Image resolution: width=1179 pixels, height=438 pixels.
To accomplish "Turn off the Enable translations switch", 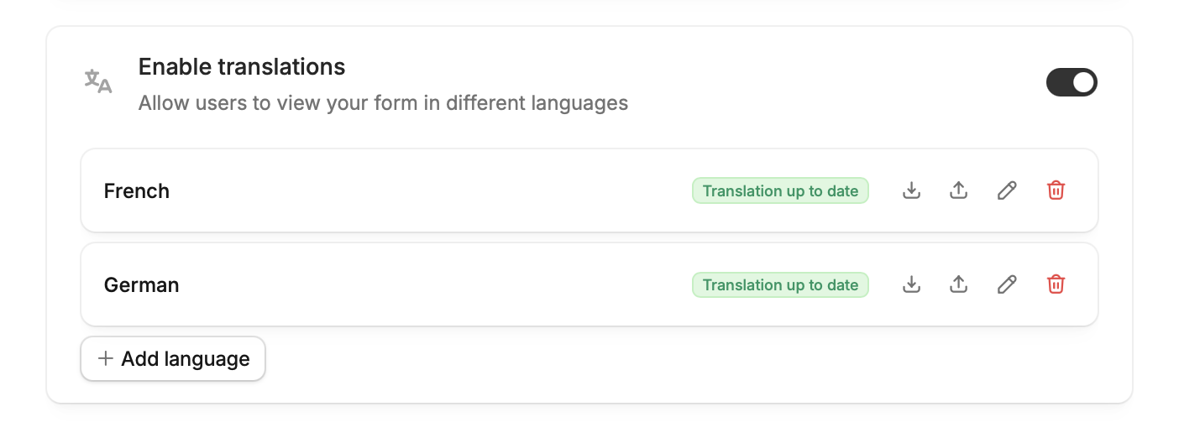I will [x=1071, y=82].
